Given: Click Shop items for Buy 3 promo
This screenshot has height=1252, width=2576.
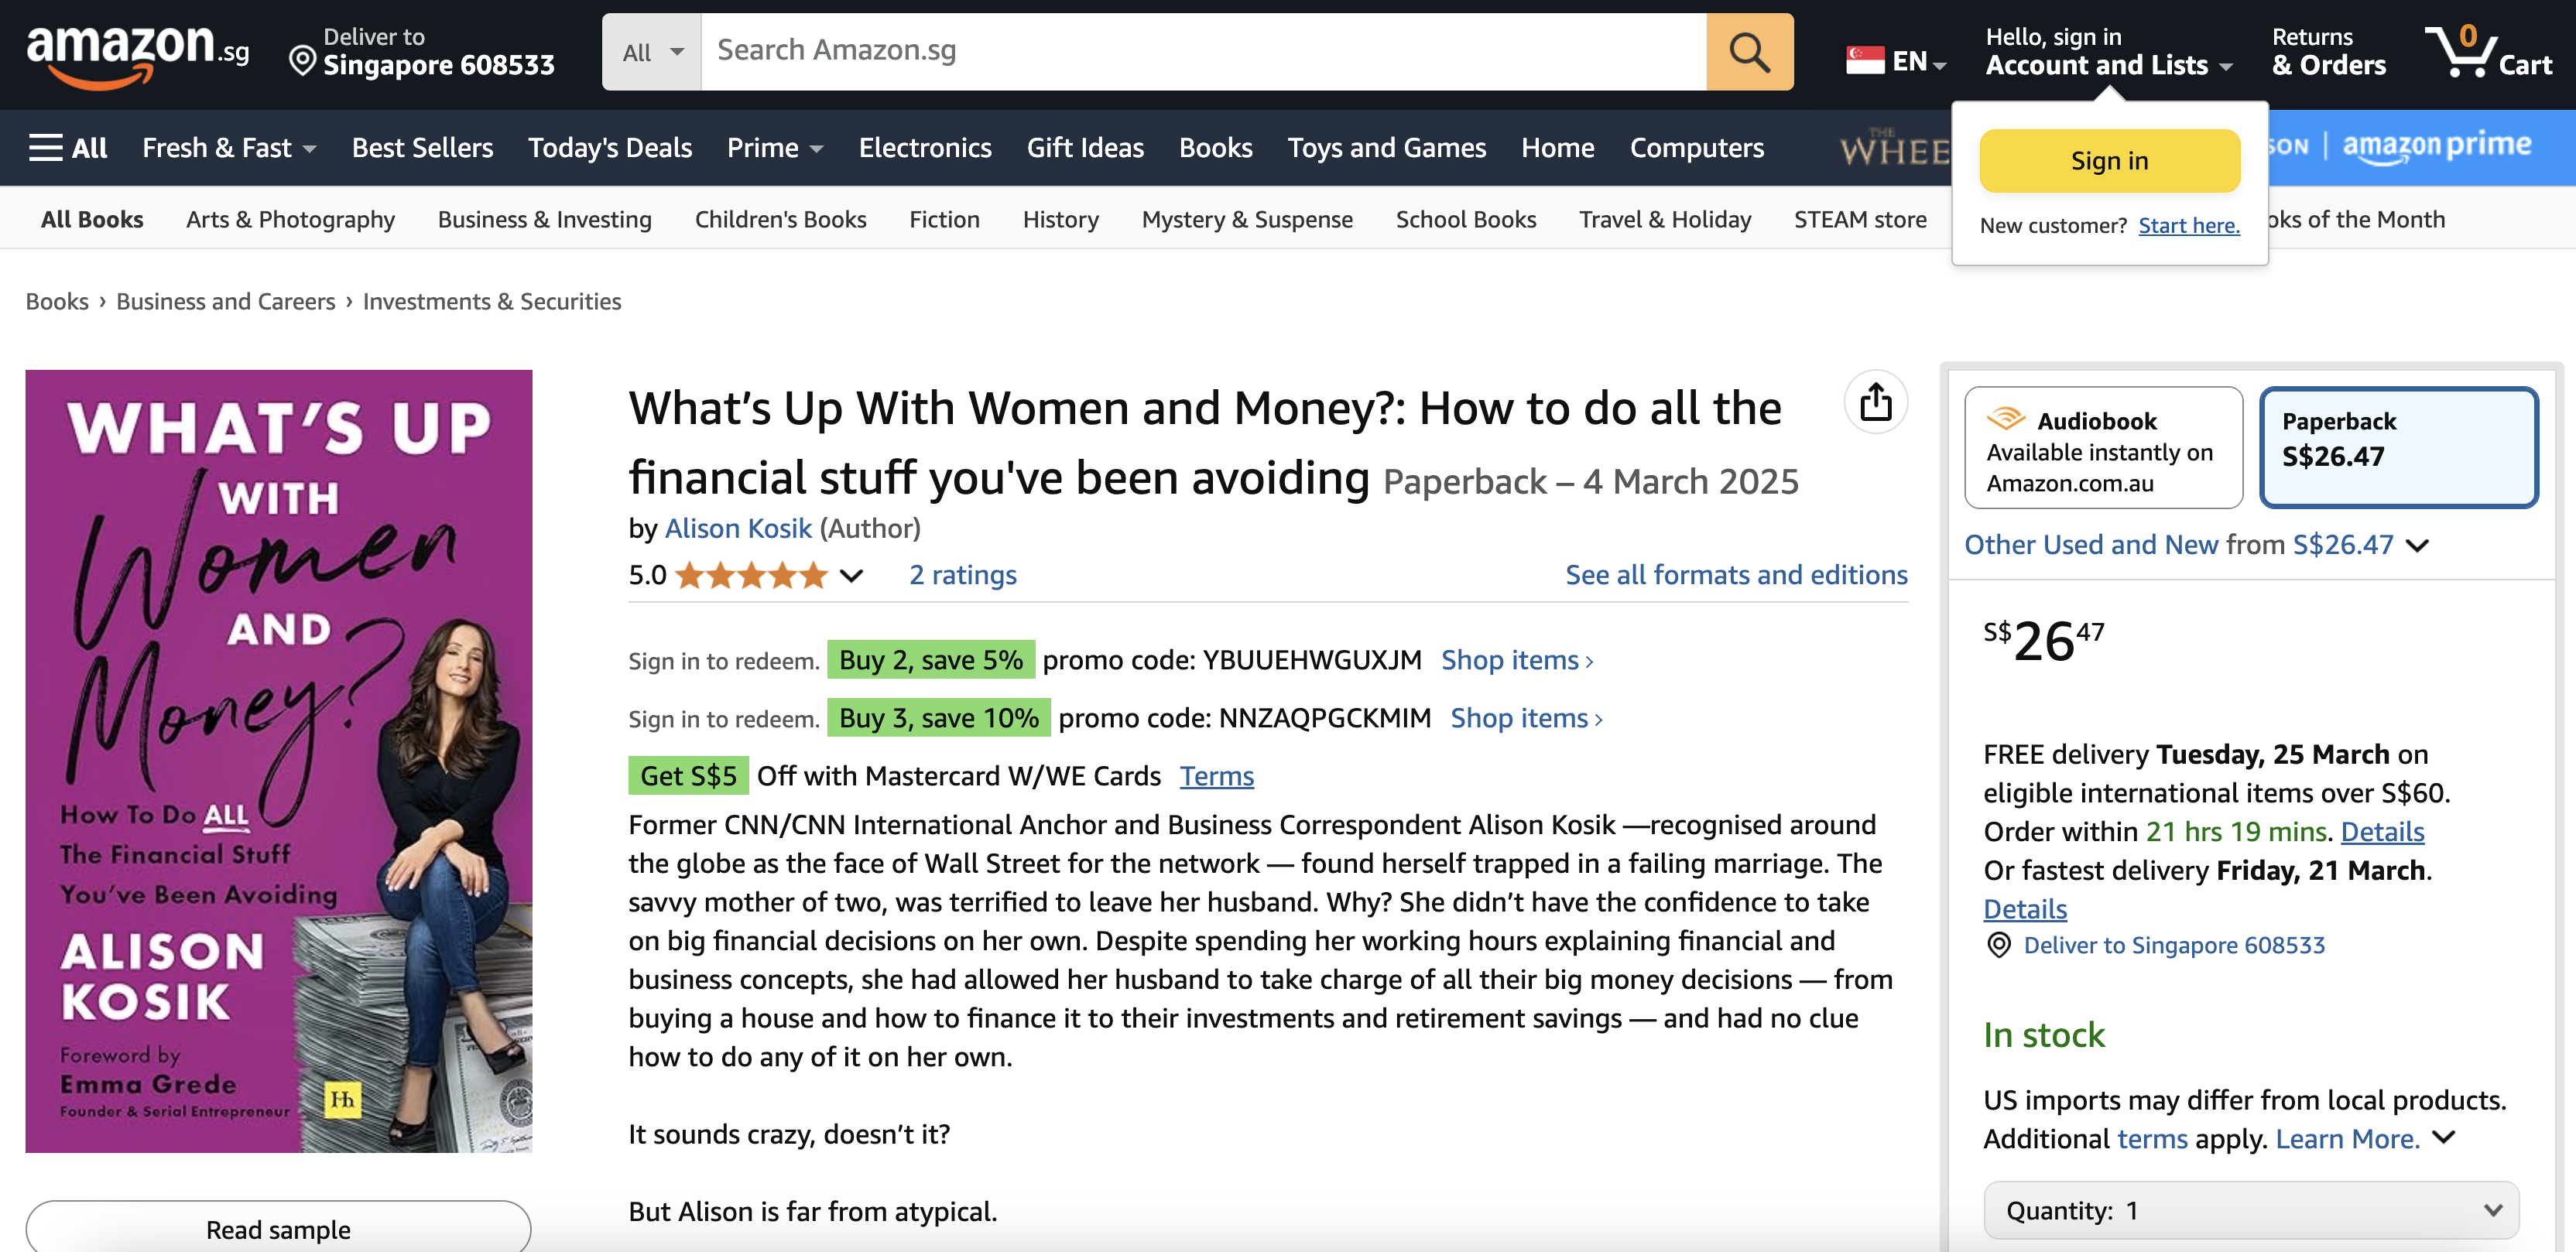Looking at the screenshot, I should click(x=1526, y=718).
